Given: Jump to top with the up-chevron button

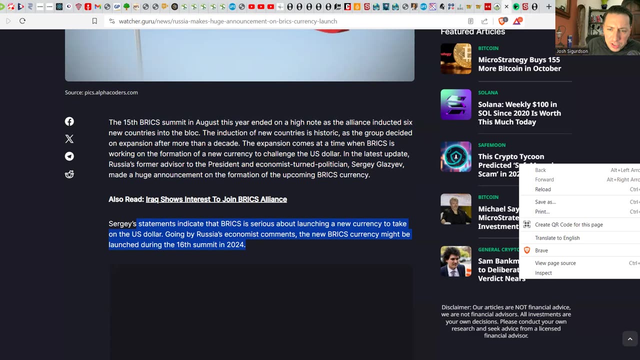Looking at the screenshot, I should click(x=630, y=338).
